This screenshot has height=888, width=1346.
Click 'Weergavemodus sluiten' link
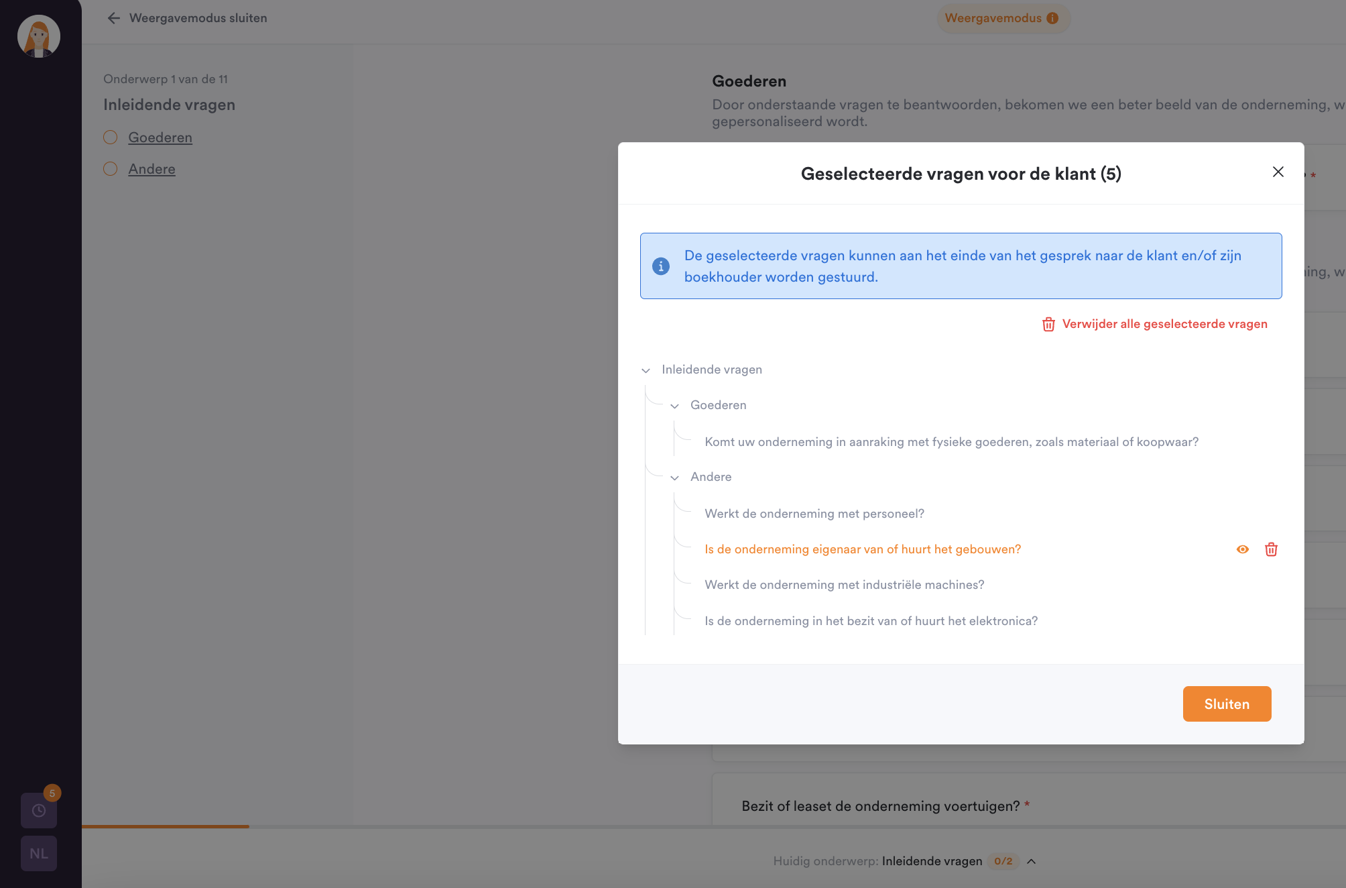click(x=198, y=18)
